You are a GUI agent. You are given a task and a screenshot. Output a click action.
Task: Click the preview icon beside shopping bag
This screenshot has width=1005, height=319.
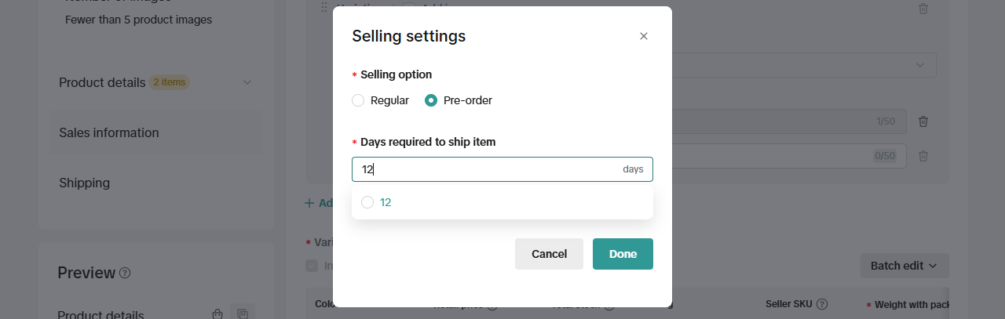[243, 314]
